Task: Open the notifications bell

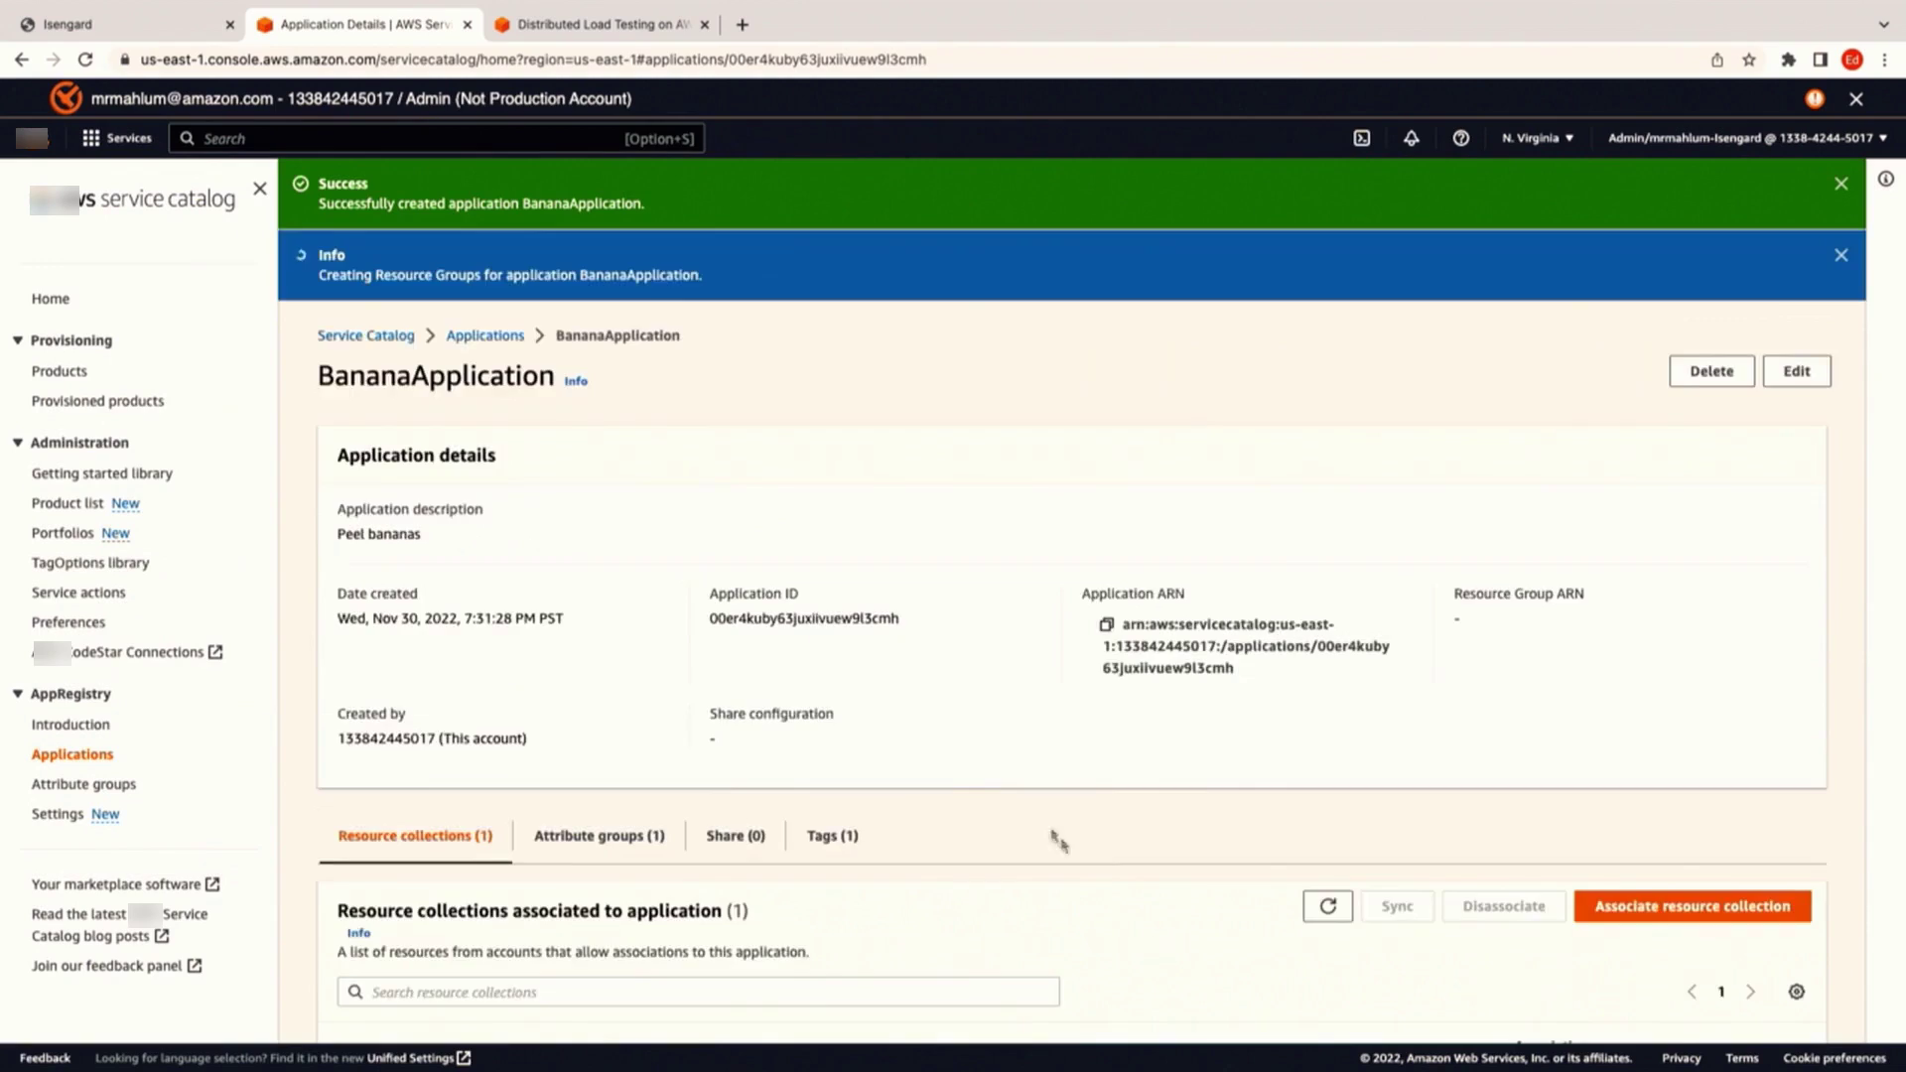Action: (1411, 138)
